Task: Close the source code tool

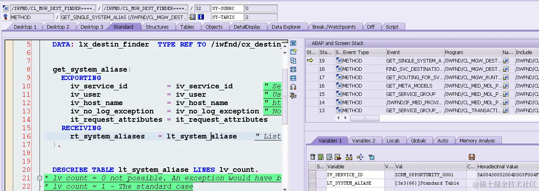Action: (293, 43)
